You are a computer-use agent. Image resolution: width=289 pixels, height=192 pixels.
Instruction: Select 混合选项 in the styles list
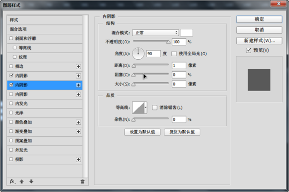point(45,29)
